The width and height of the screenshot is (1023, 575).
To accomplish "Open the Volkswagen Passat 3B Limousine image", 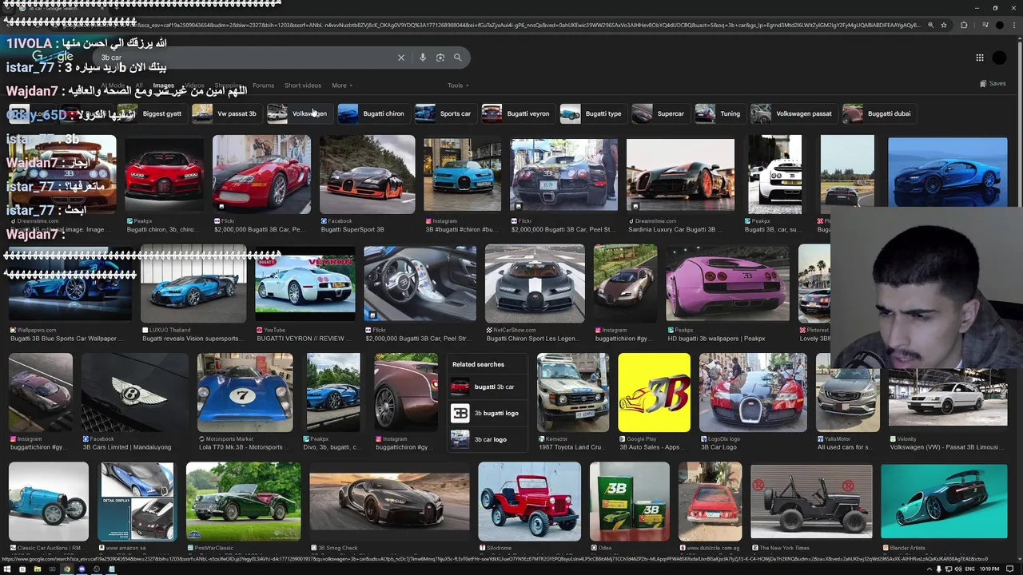I will click(x=948, y=398).
